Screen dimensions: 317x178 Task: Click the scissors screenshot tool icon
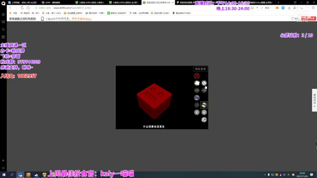tap(294, 8)
